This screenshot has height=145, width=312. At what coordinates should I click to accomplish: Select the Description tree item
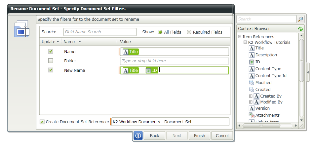[266, 55]
